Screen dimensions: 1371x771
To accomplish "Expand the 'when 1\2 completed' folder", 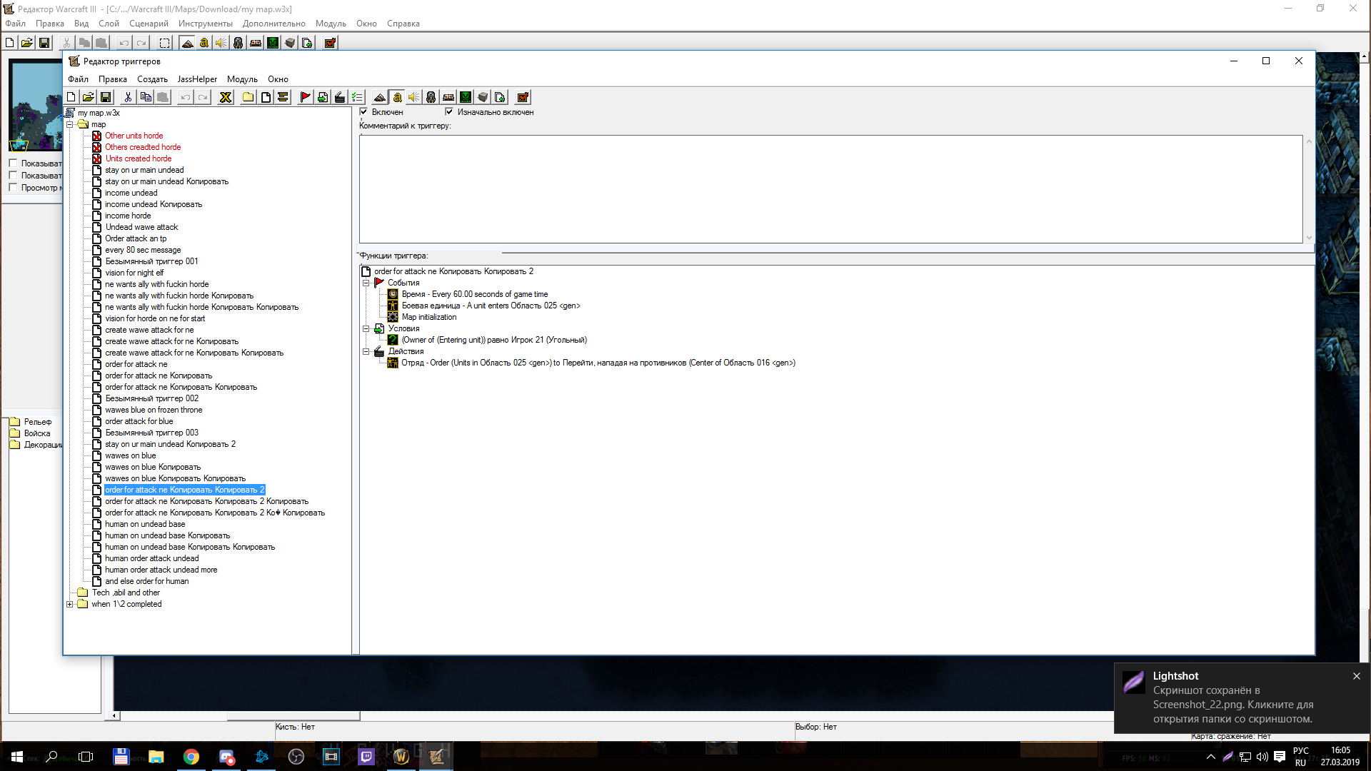I will [70, 604].
